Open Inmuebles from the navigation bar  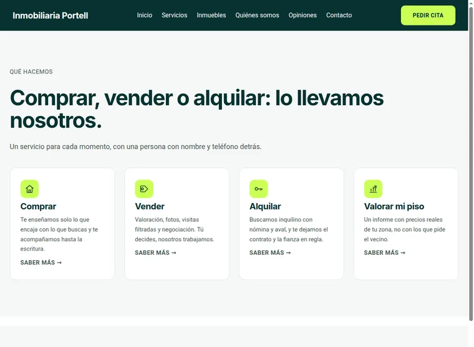tap(211, 15)
